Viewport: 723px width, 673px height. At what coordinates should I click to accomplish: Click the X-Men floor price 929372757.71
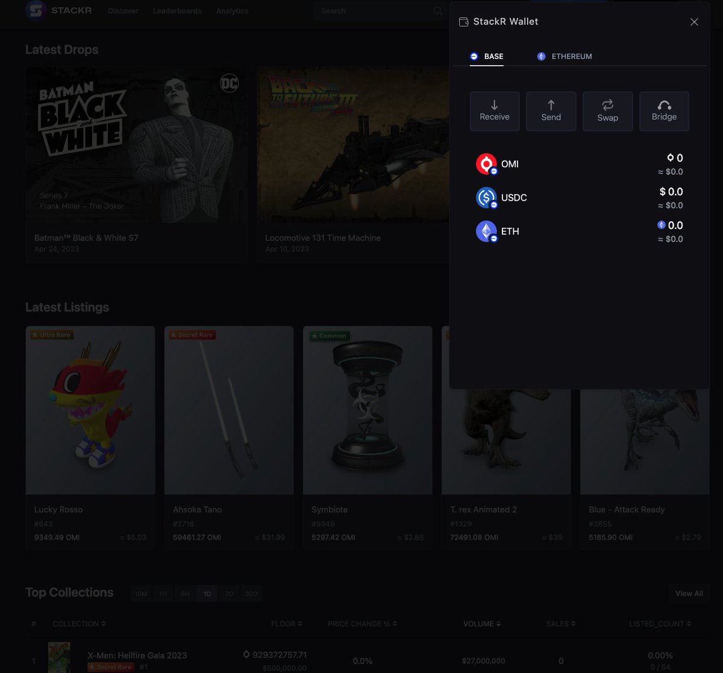tap(275, 655)
